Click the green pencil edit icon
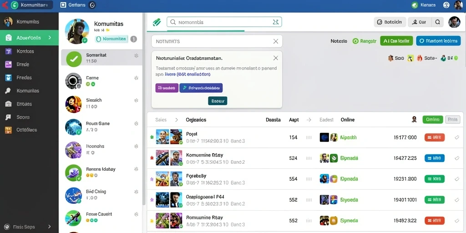466x233 pixels. pyautogui.click(x=157, y=22)
